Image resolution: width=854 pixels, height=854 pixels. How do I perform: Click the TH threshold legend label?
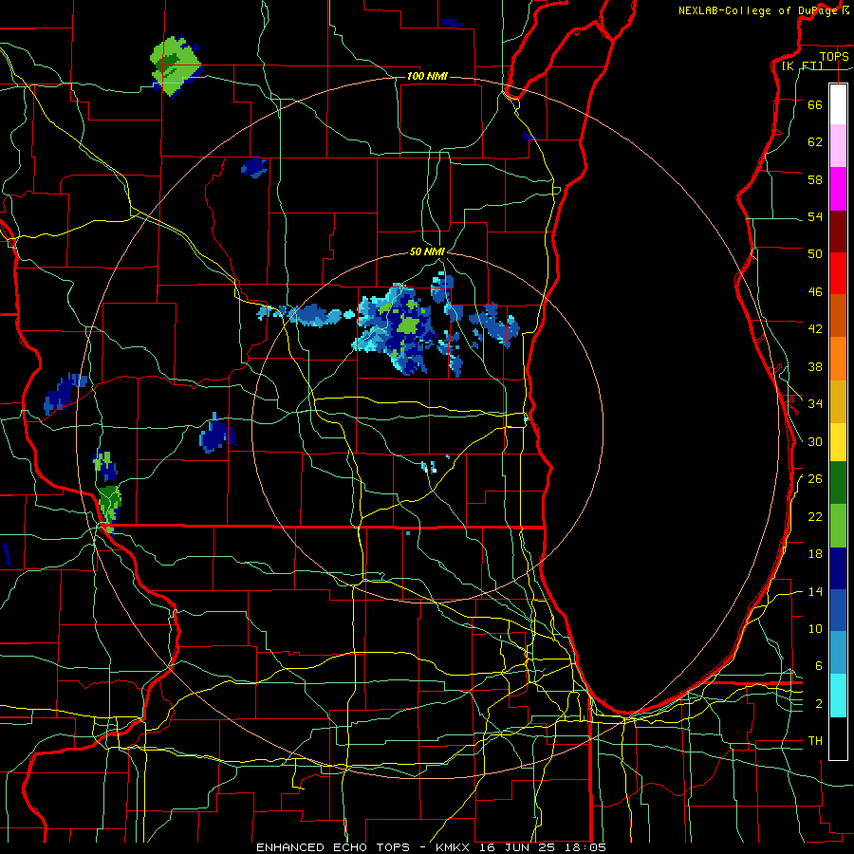pos(815,741)
